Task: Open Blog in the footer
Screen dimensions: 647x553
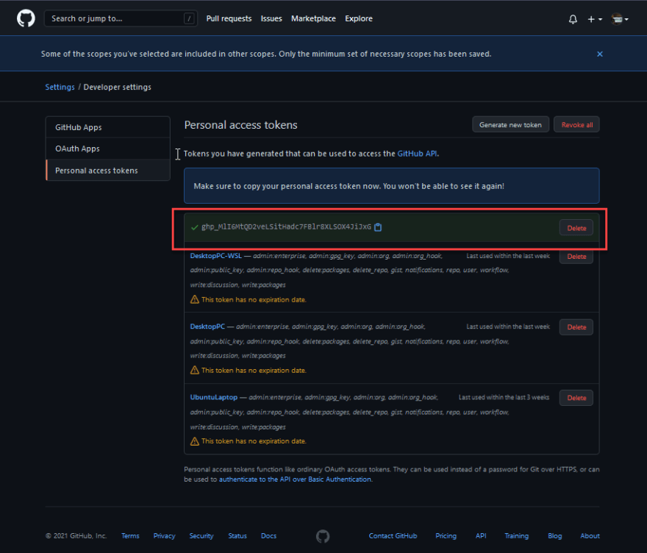Action: (554, 535)
